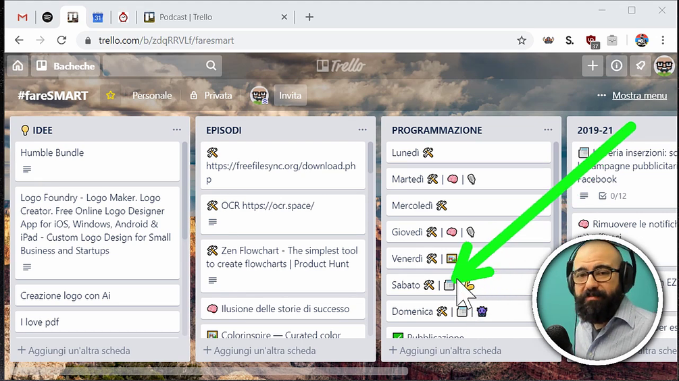Open the Martedì card

coord(469,179)
